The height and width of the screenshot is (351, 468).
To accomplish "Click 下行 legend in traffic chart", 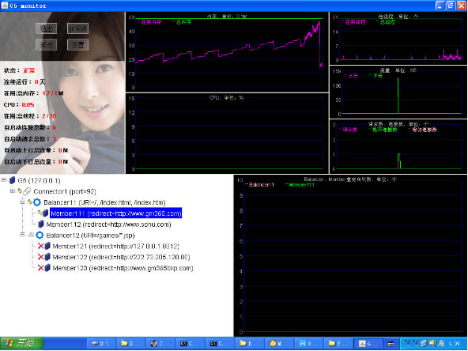I will pos(376,76).
